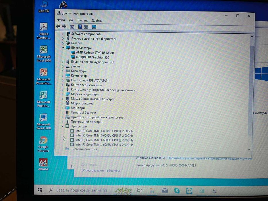Click scrollbar up arrow in Device Manager
268x201 pixels.
(252, 36)
